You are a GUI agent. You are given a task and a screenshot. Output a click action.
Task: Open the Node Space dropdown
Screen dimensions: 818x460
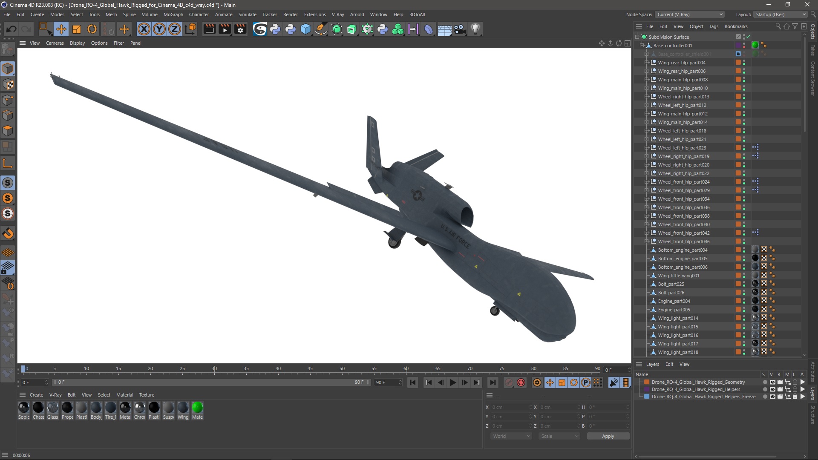689,14
